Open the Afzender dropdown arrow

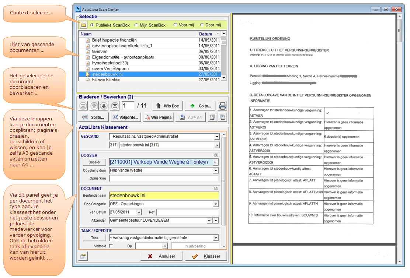point(216,221)
